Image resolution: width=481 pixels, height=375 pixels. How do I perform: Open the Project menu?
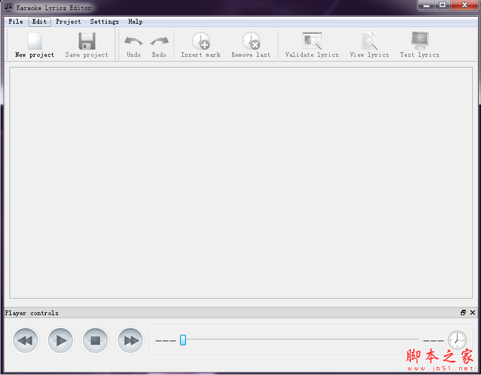[68, 21]
